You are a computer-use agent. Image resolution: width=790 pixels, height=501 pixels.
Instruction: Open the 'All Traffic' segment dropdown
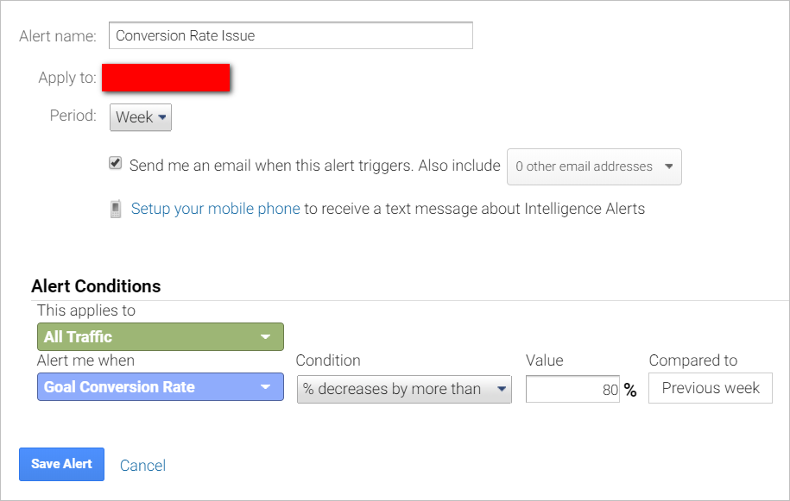[160, 336]
